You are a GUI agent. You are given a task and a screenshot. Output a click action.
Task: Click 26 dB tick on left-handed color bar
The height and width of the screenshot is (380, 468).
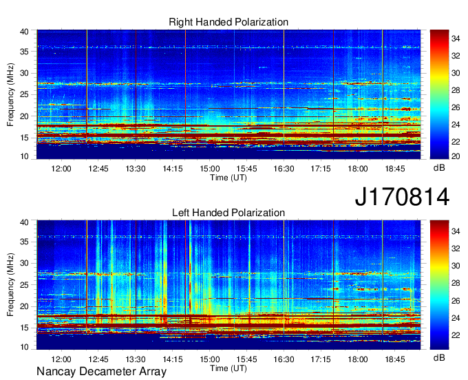pos(456,301)
